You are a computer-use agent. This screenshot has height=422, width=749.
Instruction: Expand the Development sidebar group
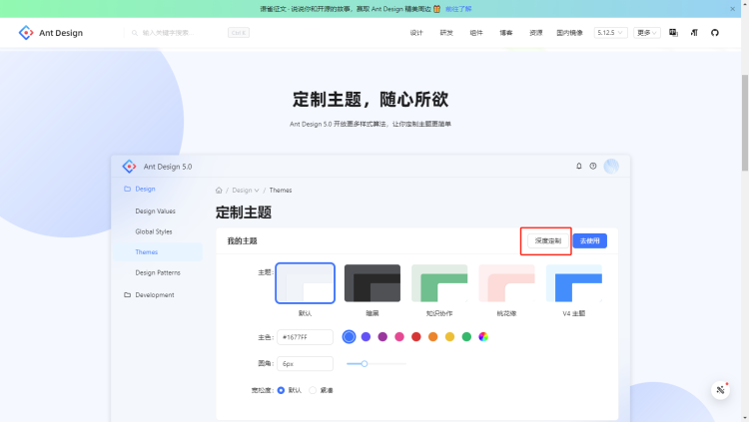(x=158, y=295)
